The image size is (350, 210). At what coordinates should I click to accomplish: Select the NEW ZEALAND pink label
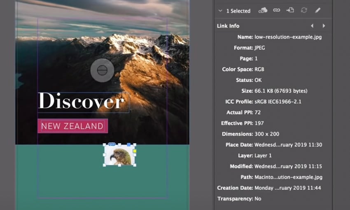tap(73, 126)
